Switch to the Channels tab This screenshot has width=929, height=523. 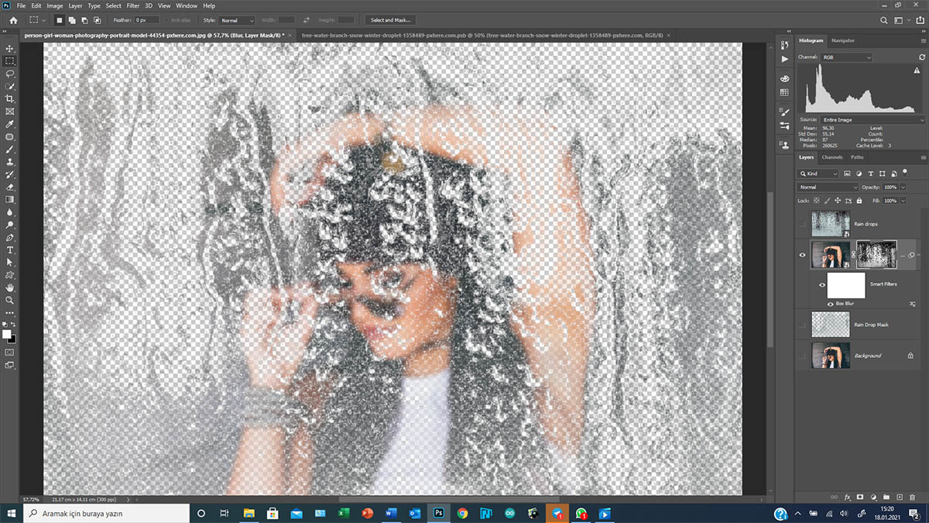pos(831,157)
